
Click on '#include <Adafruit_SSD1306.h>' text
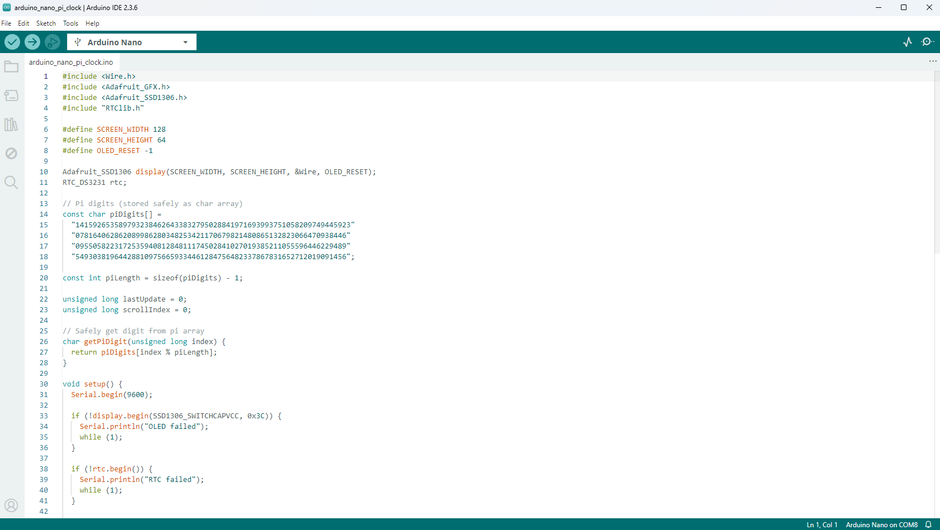(x=125, y=98)
